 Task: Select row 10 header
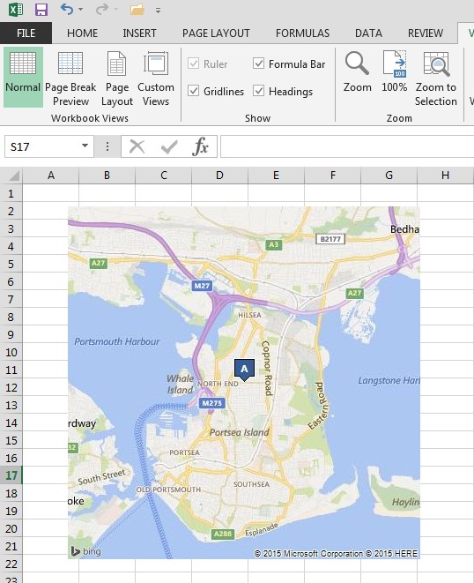click(x=11, y=352)
